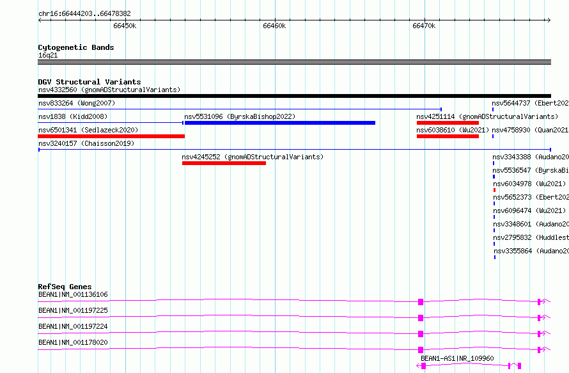Click the RefSeq Genes track title

65,287
